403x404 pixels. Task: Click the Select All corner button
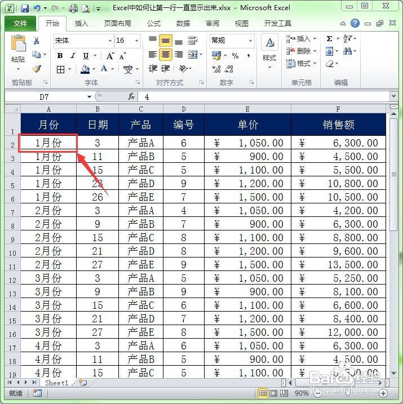coord(12,109)
